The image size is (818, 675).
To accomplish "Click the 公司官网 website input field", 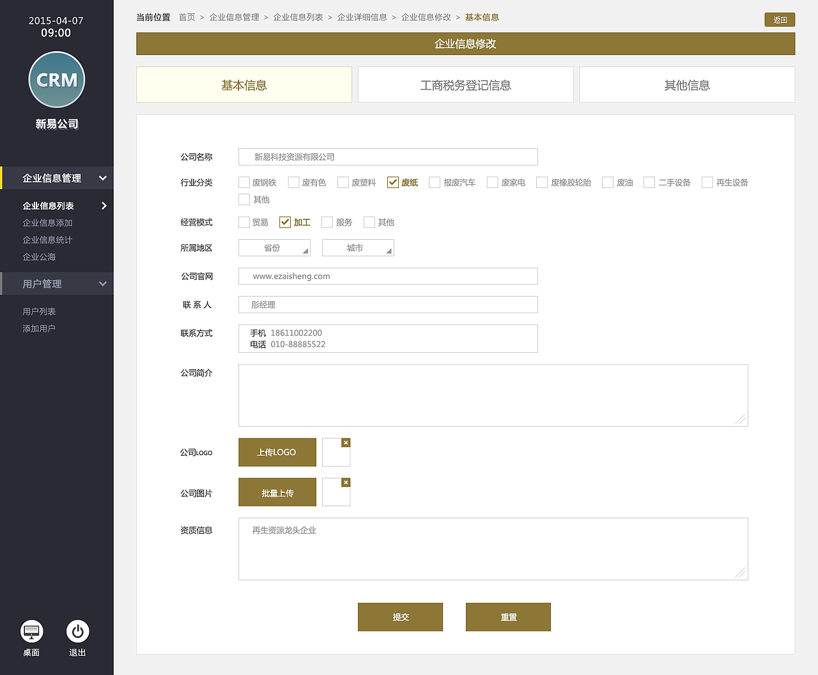I will pos(388,276).
